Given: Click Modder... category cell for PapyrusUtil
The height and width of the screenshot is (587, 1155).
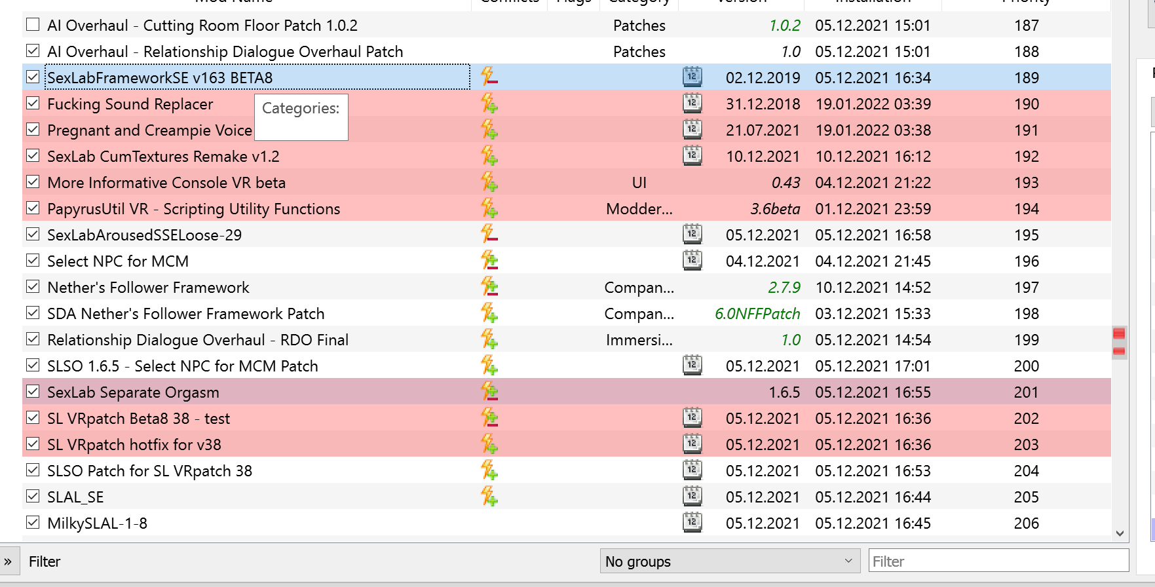Looking at the screenshot, I should pos(639,209).
